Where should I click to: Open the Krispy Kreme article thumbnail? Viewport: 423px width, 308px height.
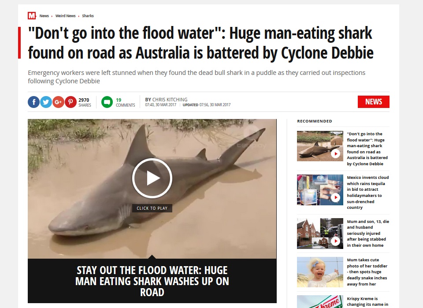pyautogui.click(x=320, y=301)
